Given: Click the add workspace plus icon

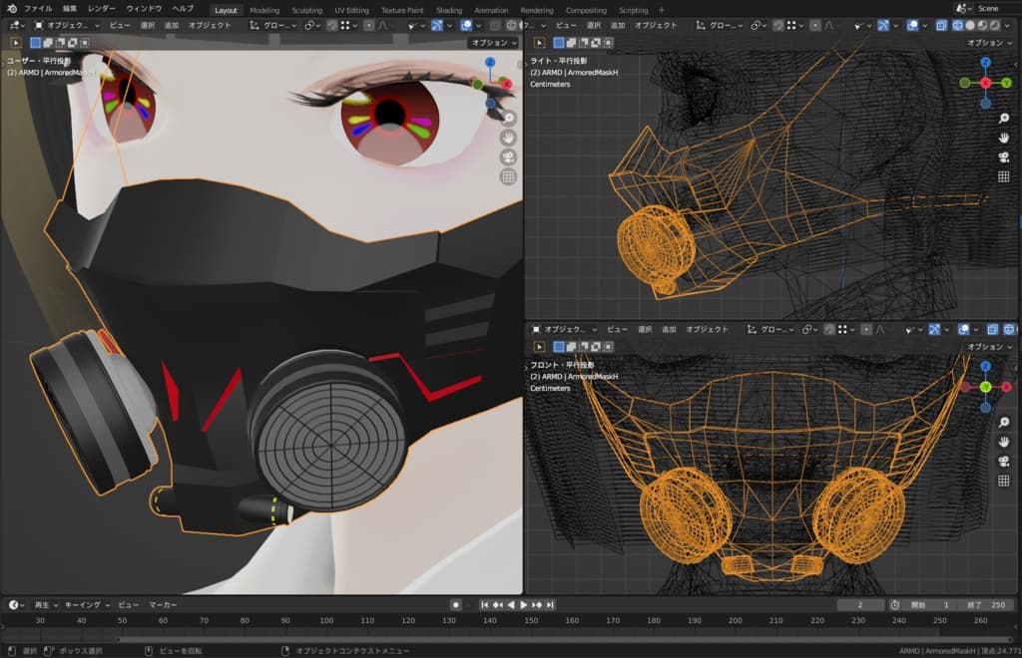Looking at the screenshot, I should pyautogui.click(x=661, y=10).
